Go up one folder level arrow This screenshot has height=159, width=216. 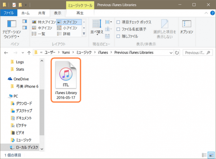(x=29, y=53)
